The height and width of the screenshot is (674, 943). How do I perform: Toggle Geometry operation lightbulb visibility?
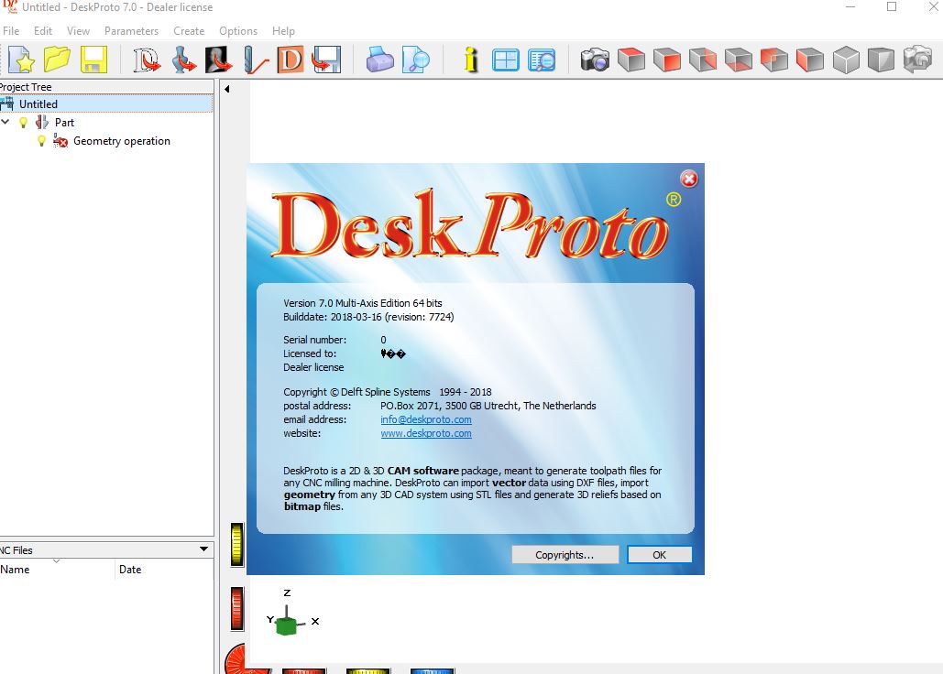41,141
